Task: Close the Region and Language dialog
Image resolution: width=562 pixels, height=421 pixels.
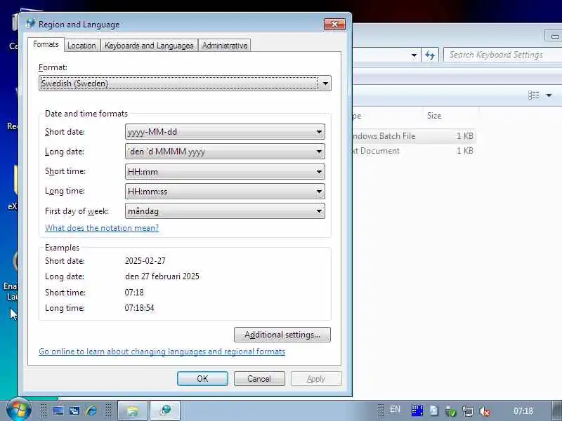Action: (x=335, y=24)
